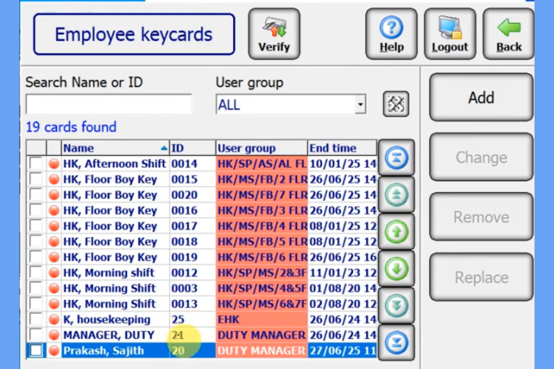Click the Replace button
Viewport: 554px width, 369px height.
pos(481,277)
